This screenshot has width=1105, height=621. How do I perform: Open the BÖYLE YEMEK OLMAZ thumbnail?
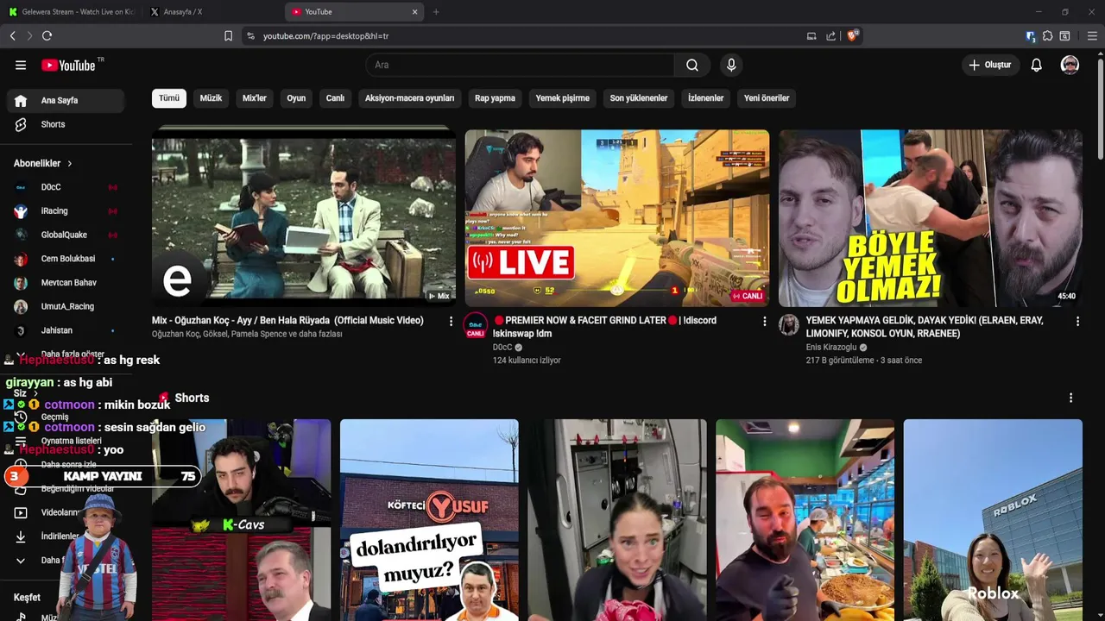(931, 218)
